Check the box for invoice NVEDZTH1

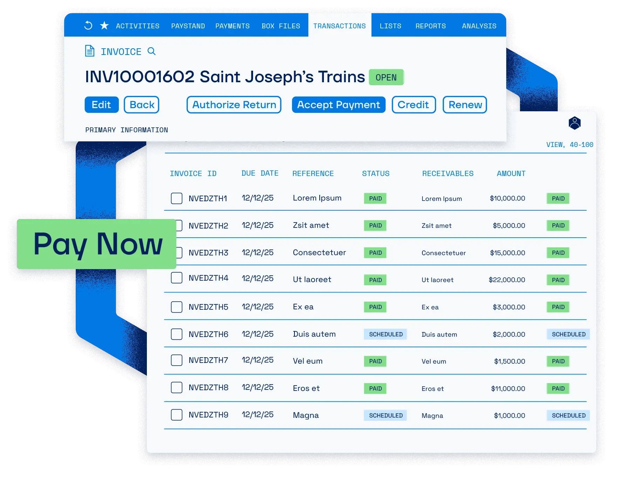176,198
